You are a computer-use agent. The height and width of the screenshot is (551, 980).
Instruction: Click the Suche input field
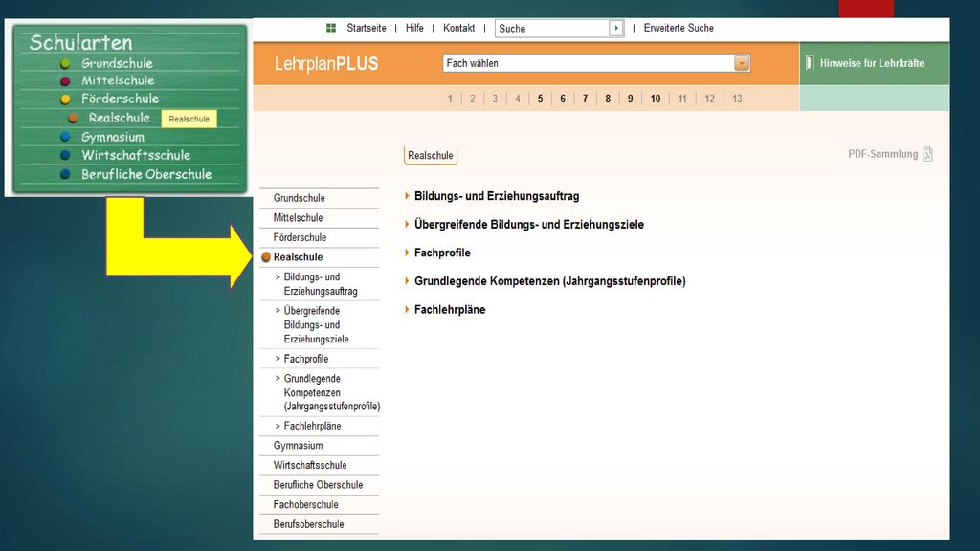click(552, 28)
